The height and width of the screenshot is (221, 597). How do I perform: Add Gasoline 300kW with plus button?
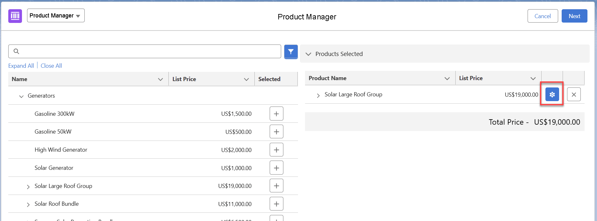point(276,114)
